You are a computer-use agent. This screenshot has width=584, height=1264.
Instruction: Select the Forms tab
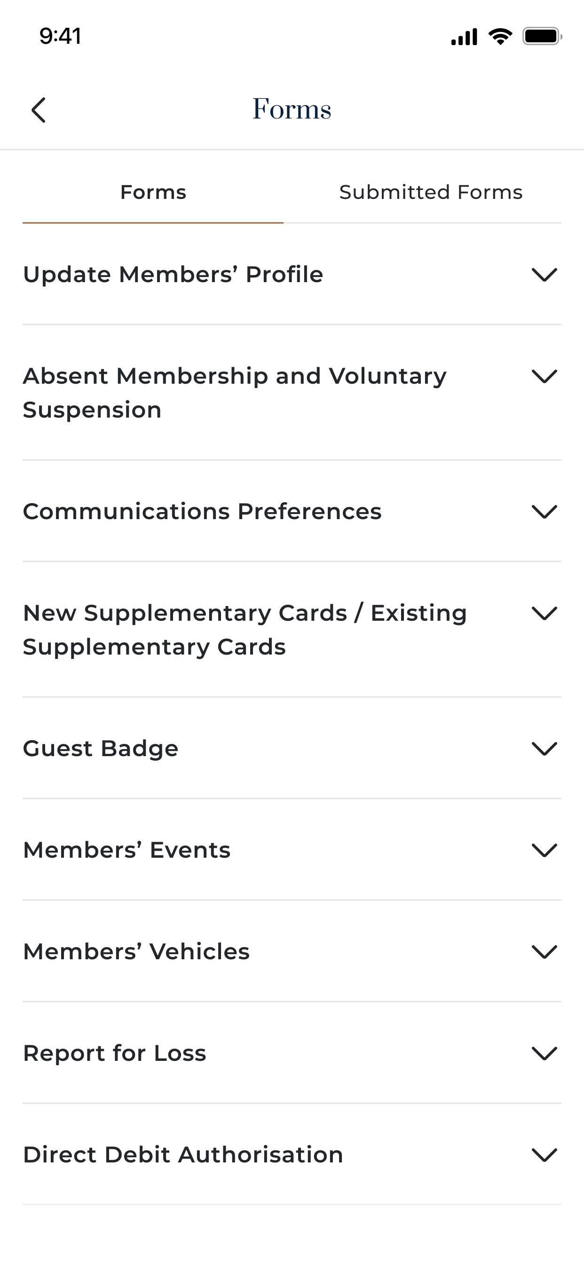[153, 192]
